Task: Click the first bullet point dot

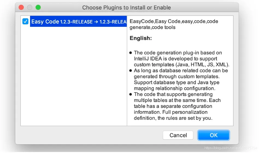Action: [131, 53]
